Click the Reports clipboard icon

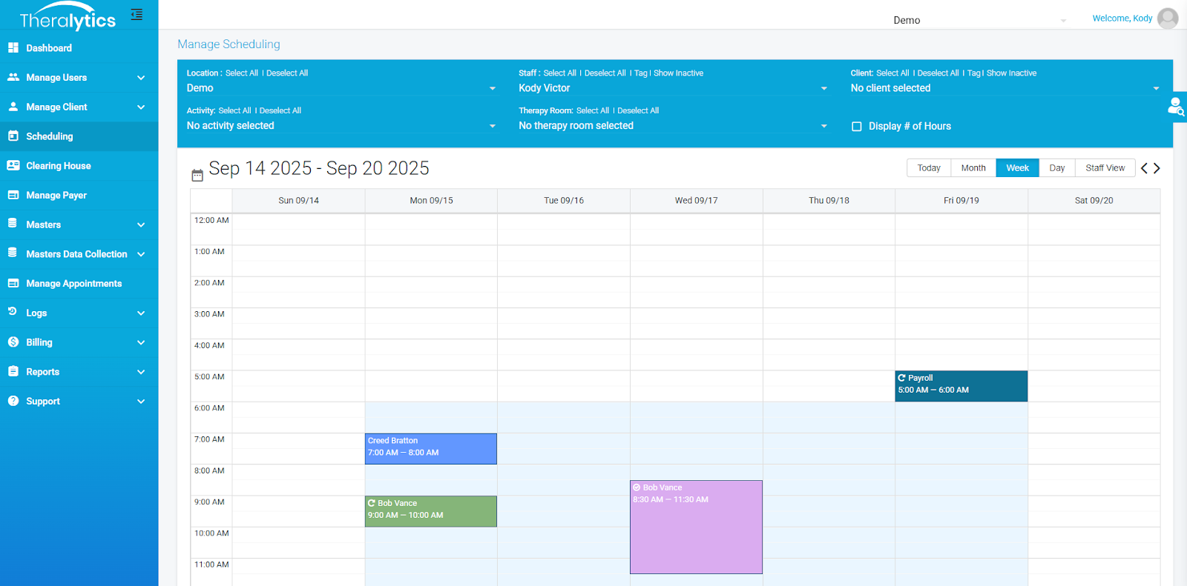click(x=13, y=371)
